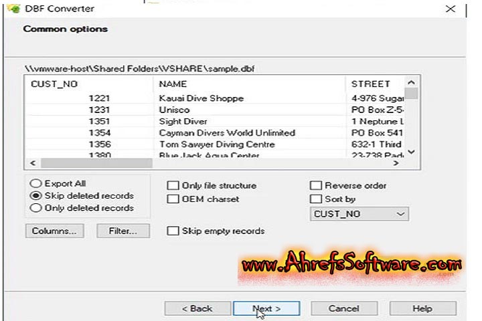The image size is (482, 321).
Task: Click the horizontal scrollbar thumb in preview
Action: pyautogui.click(x=96, y=163)
